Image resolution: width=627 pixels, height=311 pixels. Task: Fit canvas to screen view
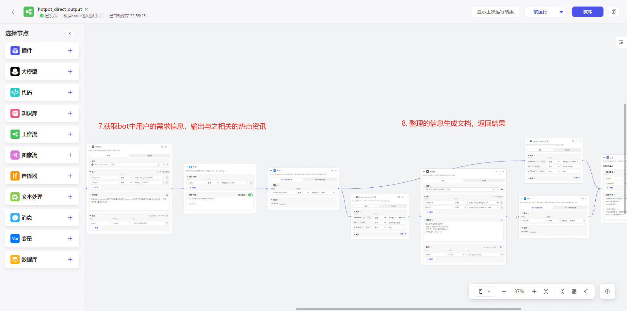[546, 291]
